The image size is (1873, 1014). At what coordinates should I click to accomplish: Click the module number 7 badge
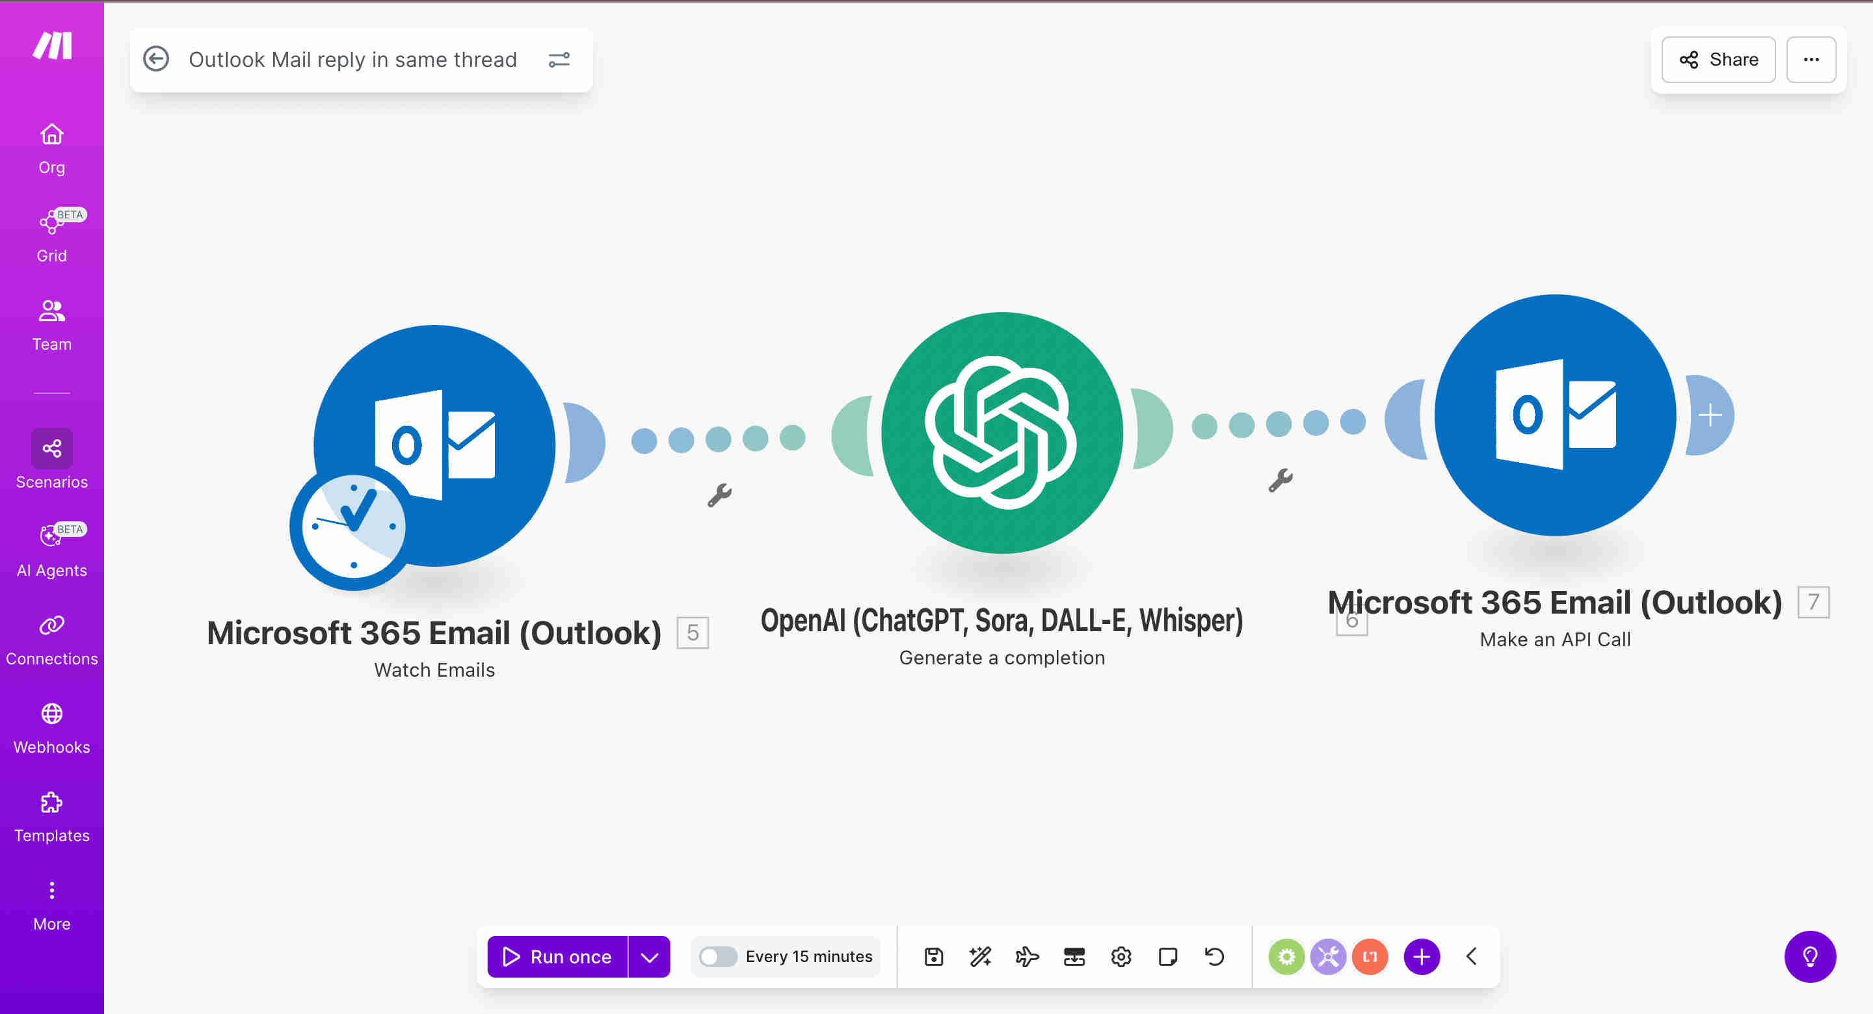pyautogui.click(x=1813, y=602)
